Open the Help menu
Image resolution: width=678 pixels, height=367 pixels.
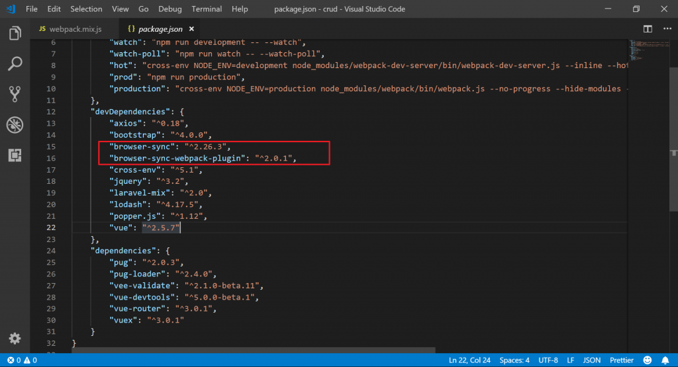click(240, 9)
